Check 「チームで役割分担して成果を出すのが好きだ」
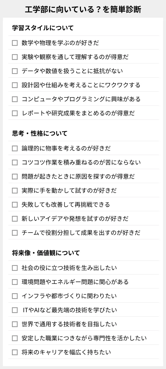This screenshot has height=369, width=166. pyautogui.click(x=15, y=233)
